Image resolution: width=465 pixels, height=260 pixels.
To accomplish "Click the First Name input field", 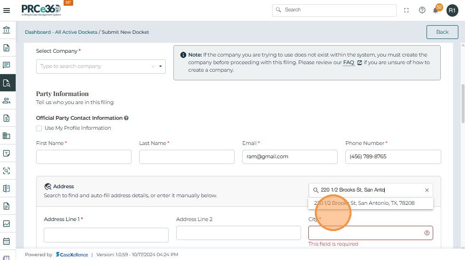I will point(84,157).
